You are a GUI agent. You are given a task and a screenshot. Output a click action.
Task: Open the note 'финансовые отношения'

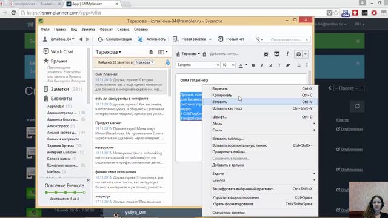[130, 180]
